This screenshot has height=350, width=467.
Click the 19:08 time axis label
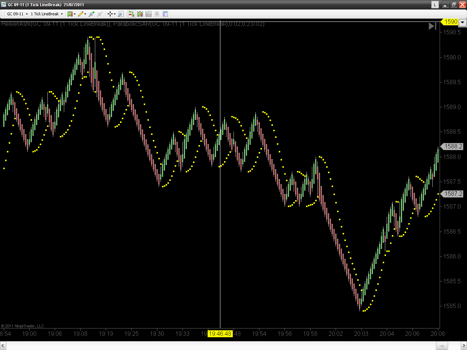click(x=80, y=334)
